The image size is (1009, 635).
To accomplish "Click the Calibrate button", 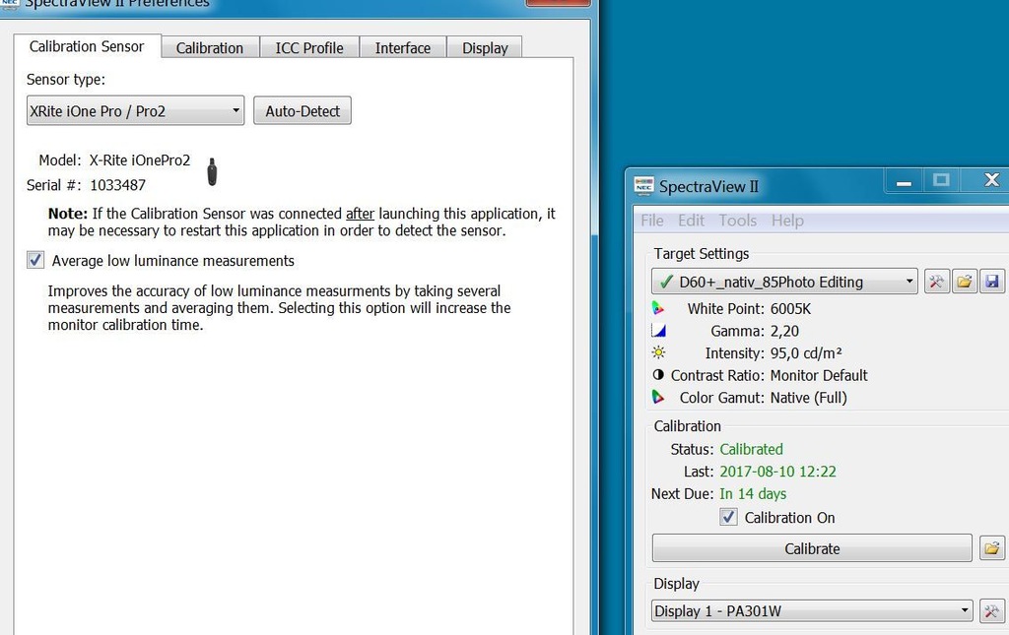I will (x=812, y=548).
